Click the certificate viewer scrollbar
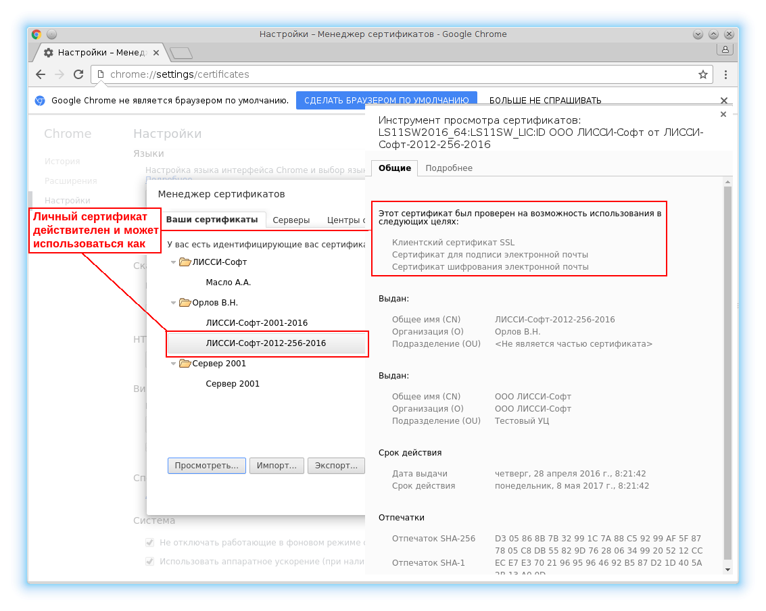The image size is (766, 611). click(x=727, y=372)
